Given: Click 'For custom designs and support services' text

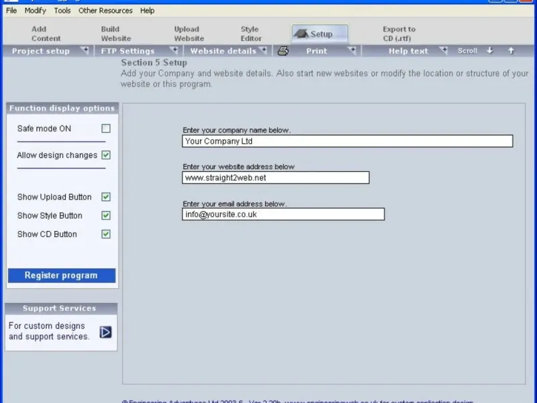Looking at the screenshot, I should (48, 331).
